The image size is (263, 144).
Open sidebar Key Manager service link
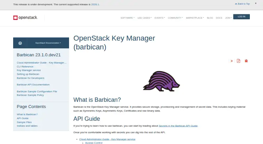pyautogui.click(x=29, y=70)
